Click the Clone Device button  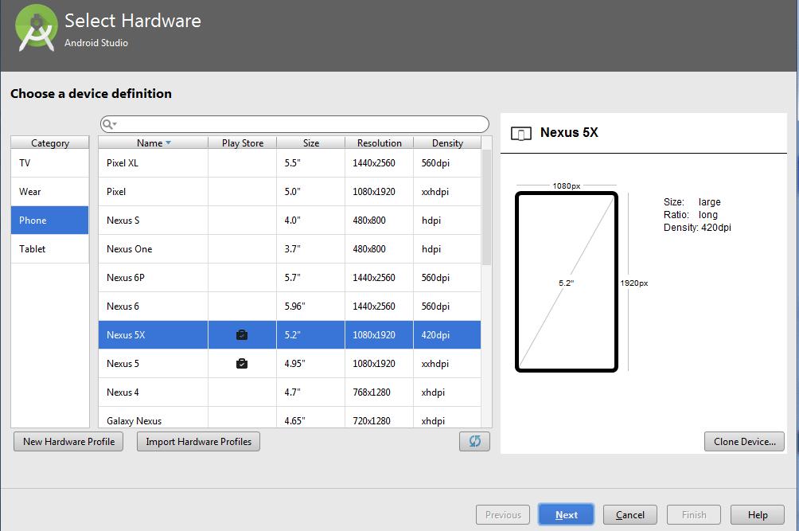coord(743,441)
